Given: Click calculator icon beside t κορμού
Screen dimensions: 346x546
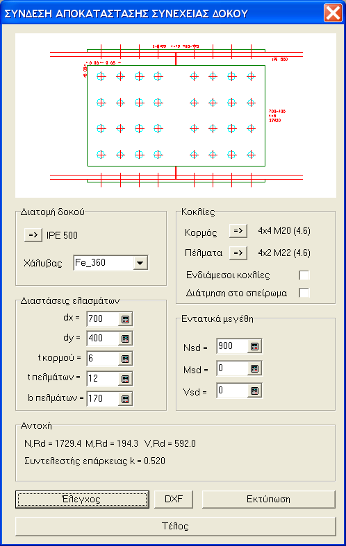Looking at the screenshot, I should tap(125, 359).
